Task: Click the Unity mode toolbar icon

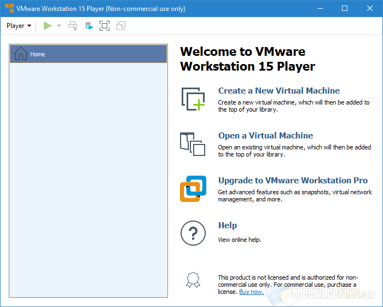Action: tap(121, 26)
